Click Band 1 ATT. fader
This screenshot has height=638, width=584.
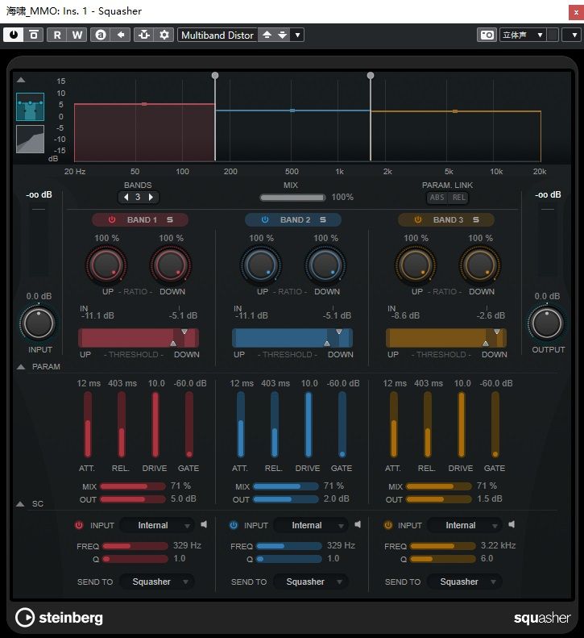[88, 425]
